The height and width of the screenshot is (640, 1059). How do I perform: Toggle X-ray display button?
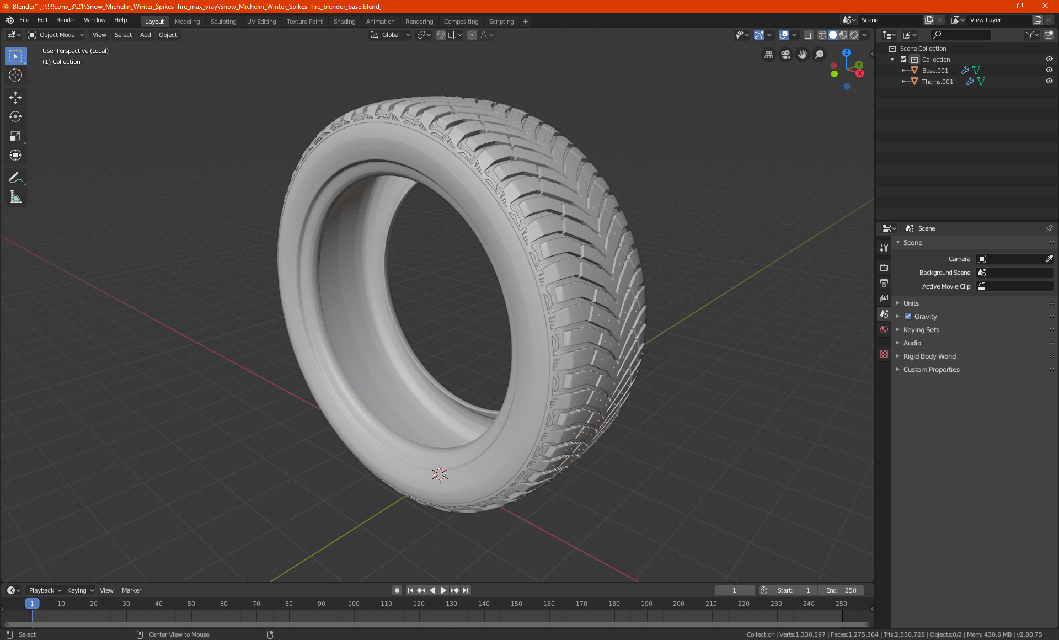point(808,35)
